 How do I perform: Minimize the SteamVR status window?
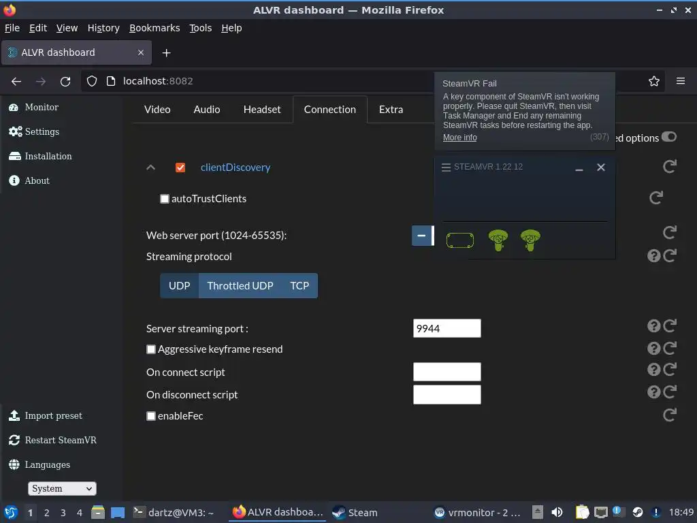pyautogui.click(x=579, y=168)
